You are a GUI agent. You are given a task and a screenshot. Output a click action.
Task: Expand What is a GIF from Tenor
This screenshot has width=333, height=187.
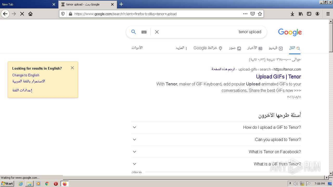click(216, 164)
